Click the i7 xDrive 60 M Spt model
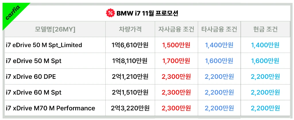The height and width of the screenshot is (120, 294). pyautogui.click(x=34, y=92)
